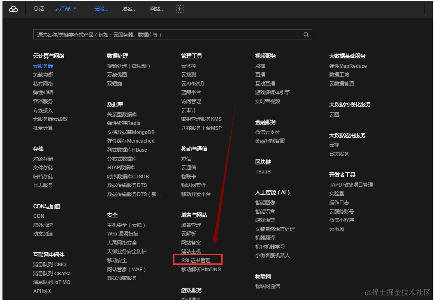Open 云市场 link
Viewport: 434px width, 300px height.
tap(337, 229)
